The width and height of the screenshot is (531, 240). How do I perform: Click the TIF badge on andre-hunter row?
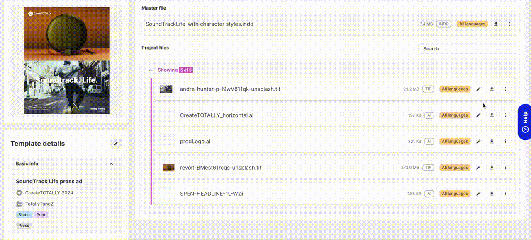429,89
